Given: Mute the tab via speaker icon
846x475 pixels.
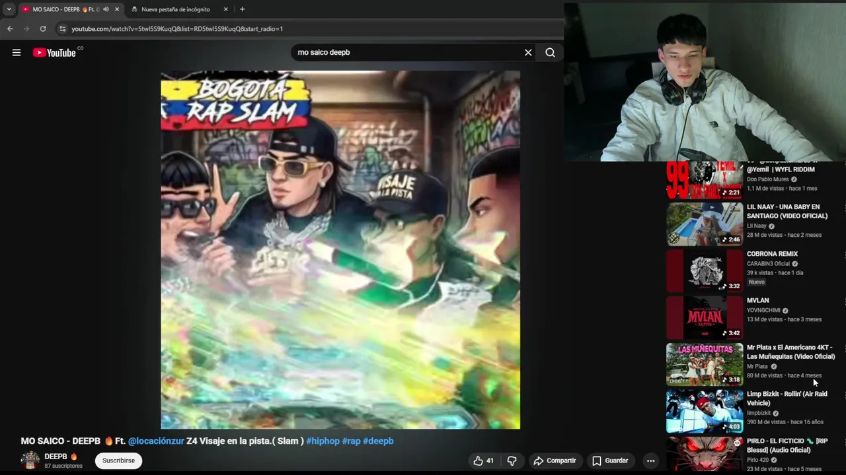Looking at the screenshot, I should pyautogui.click(x=106, y=9).
